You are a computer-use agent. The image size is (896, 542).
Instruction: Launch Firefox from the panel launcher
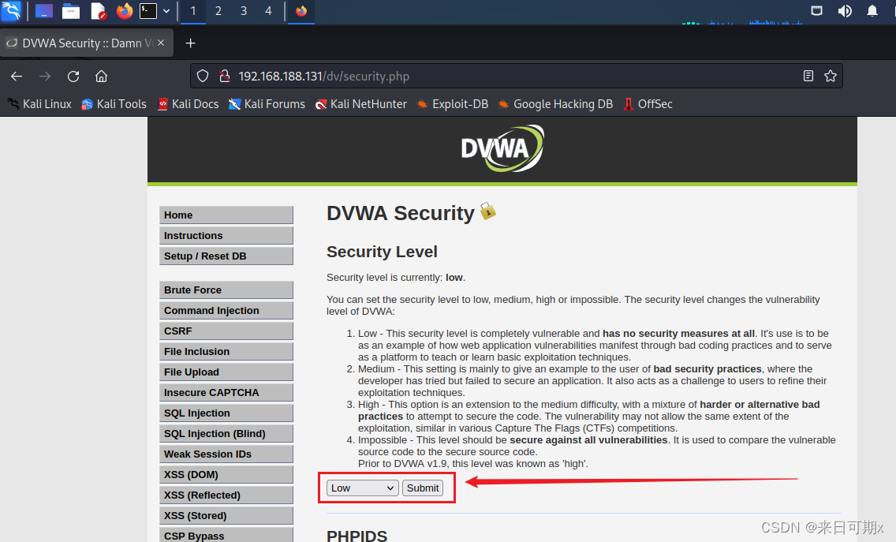pyautogui.click(x=124, y=11)
